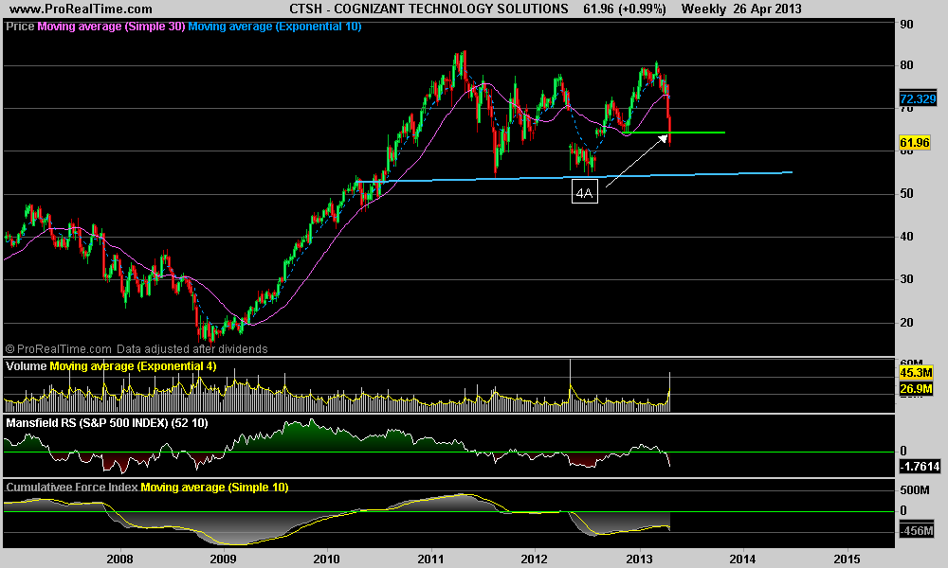Click the 0 axis label of Force Index

click(x=903, y=510)
